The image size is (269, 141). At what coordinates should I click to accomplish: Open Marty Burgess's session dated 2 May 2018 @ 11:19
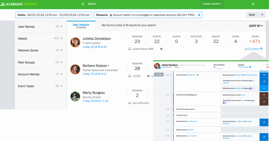pyautogui.click(x=95, y=101)
